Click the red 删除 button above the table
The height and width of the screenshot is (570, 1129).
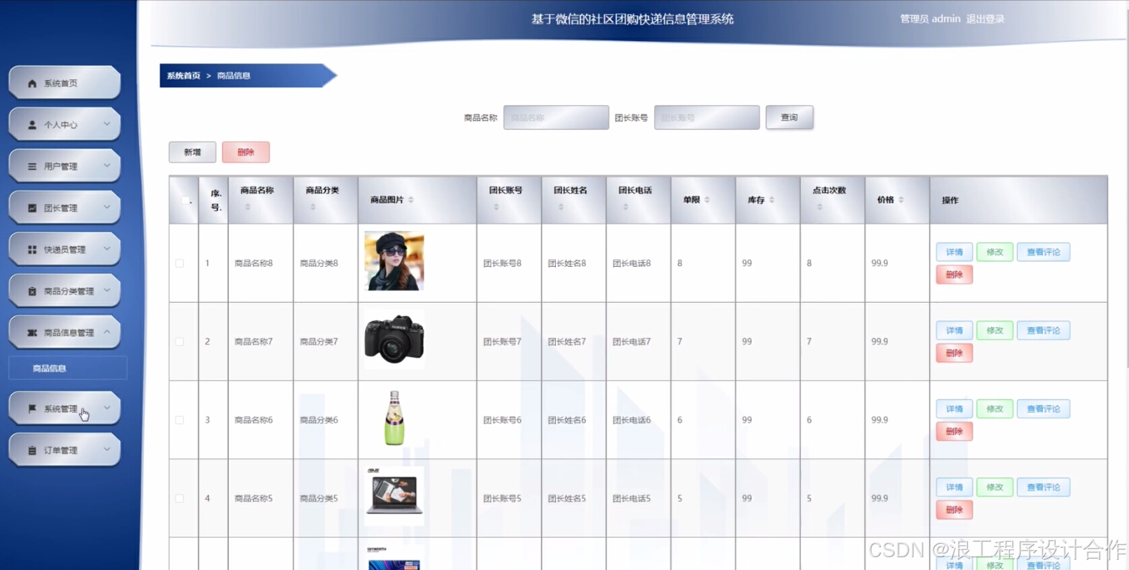pos(245,152)
